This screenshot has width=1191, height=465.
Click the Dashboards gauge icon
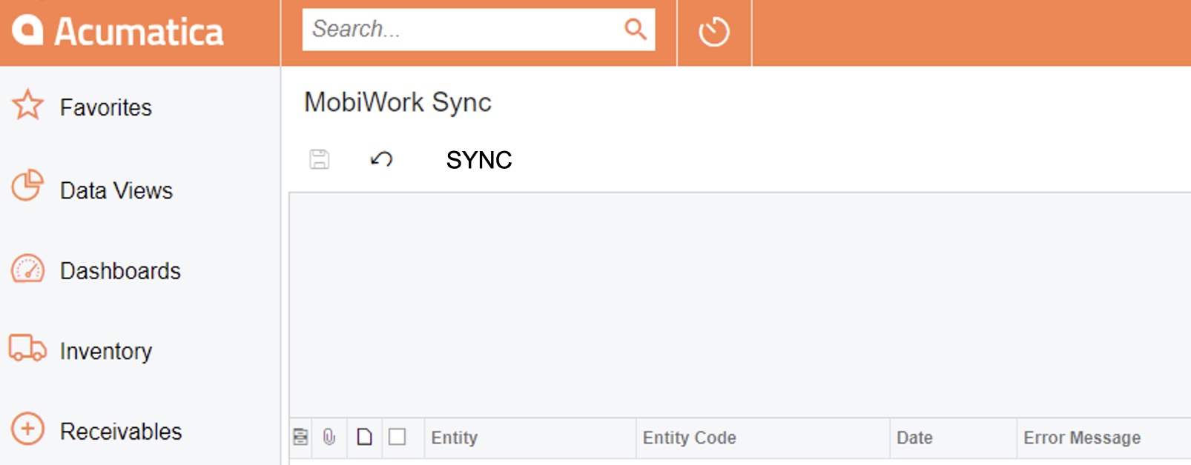point(28,270)
